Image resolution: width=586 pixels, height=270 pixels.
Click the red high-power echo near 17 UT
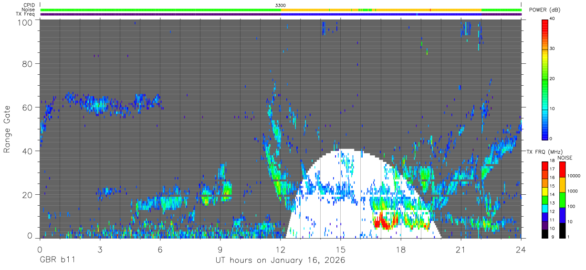point(383,222)
